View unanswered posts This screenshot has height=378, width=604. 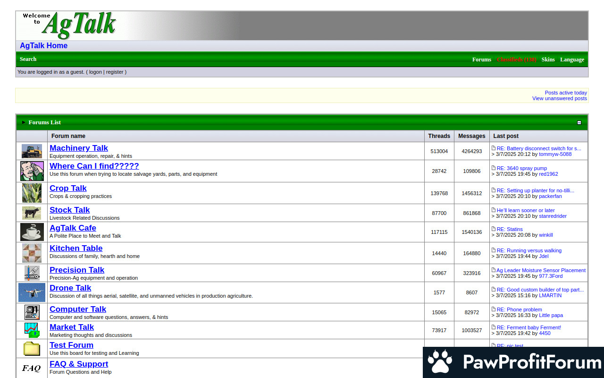[x=560, y=98]
